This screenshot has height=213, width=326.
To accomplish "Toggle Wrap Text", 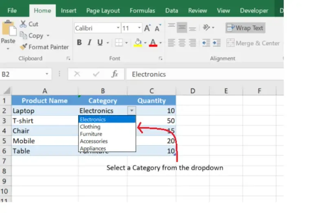I will [x=245, y=28].
